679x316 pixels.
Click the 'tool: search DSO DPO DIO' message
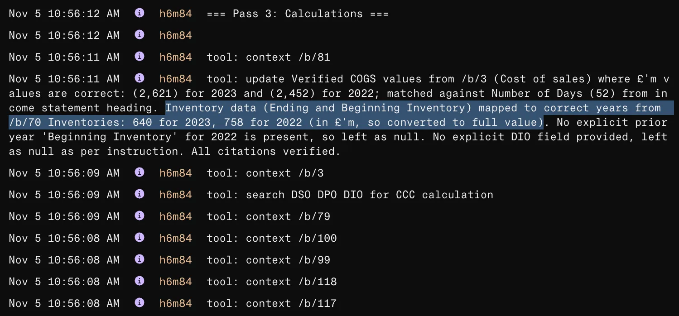(350, 195)
